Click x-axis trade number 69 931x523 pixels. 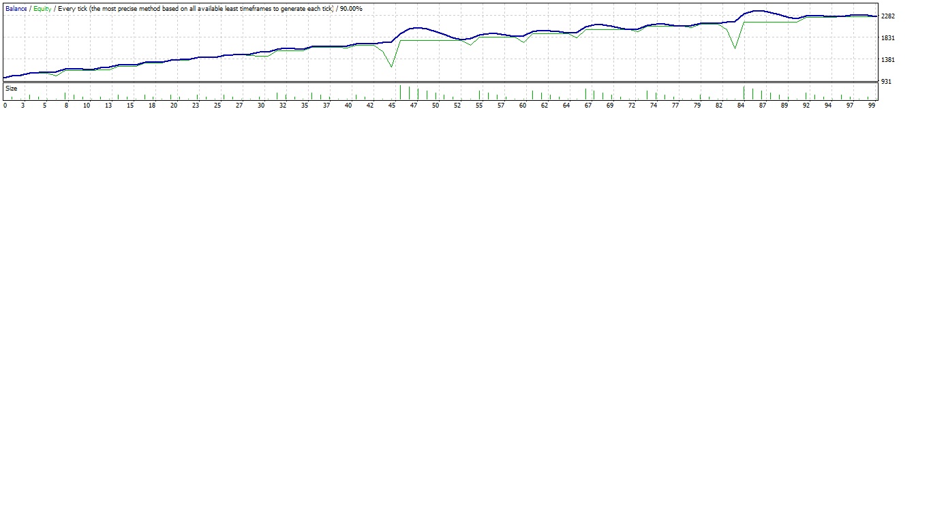pos(610,106)
